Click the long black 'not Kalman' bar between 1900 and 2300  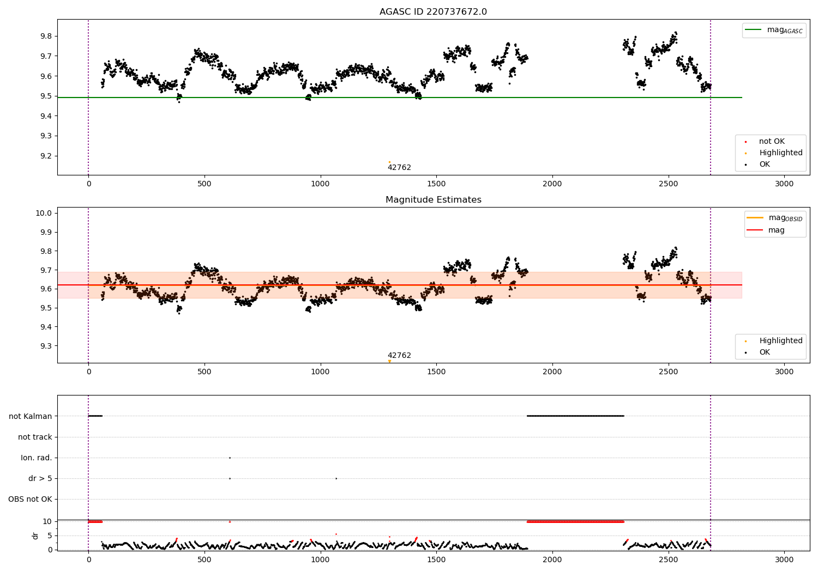click(575, 416)
